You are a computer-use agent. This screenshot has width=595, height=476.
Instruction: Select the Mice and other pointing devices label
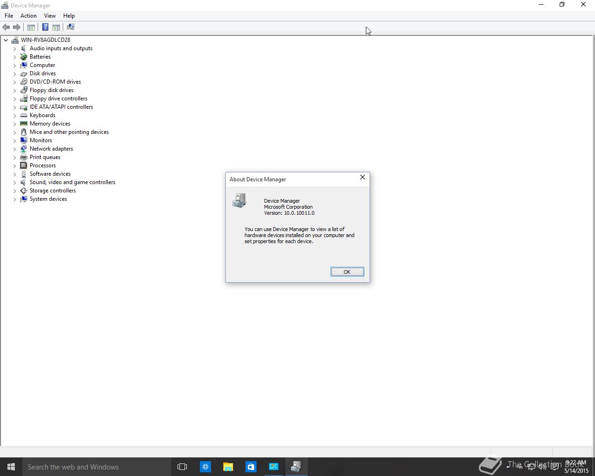click(69, 132)
